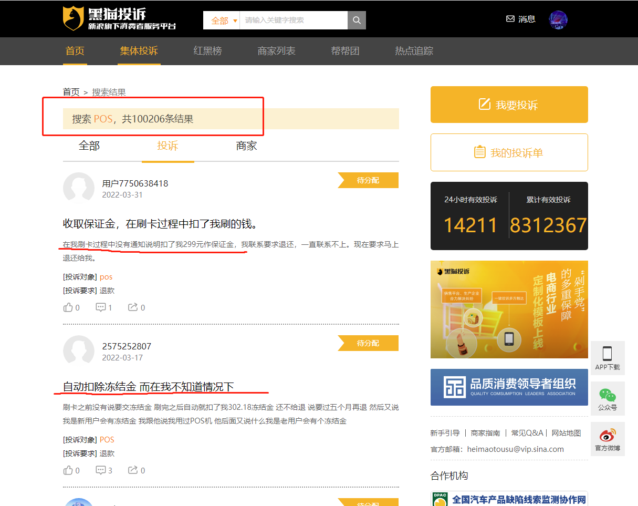Open the 电商行业定制化模板上线 banner

pos(509,309)
